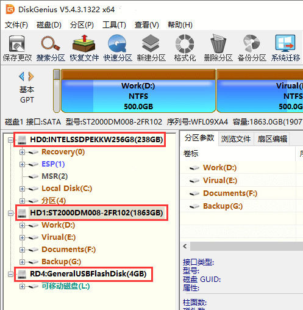Open the 扇区编辑 sector editor tab

pyautogui.click(x=272, y=139)
